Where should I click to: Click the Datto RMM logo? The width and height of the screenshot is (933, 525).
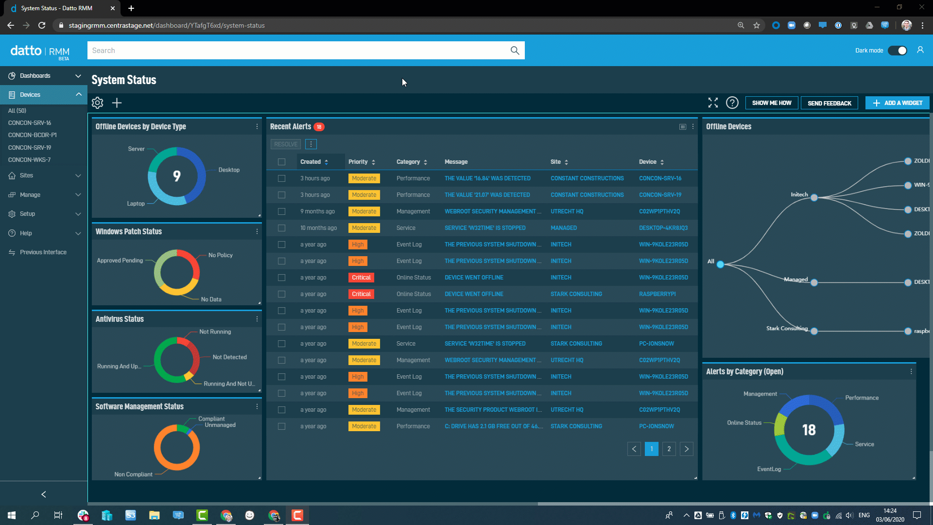click(40, 51)
